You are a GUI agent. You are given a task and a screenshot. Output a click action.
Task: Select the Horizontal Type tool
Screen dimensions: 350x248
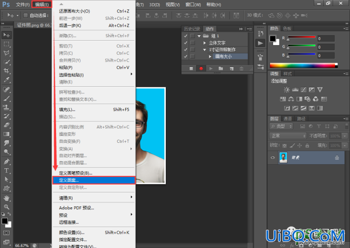point(6,171)
